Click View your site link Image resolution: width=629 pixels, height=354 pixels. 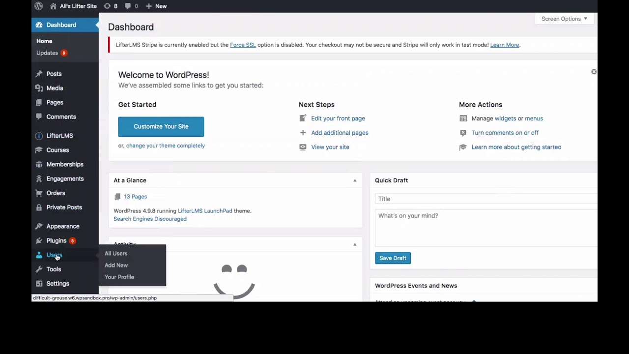click(330, 147)
